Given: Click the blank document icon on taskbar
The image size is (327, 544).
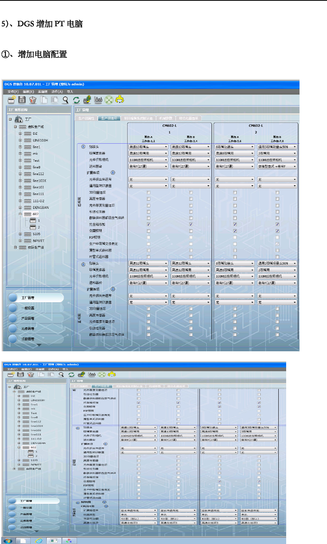Looking at the screenshot, I should [x=23, y=540].
